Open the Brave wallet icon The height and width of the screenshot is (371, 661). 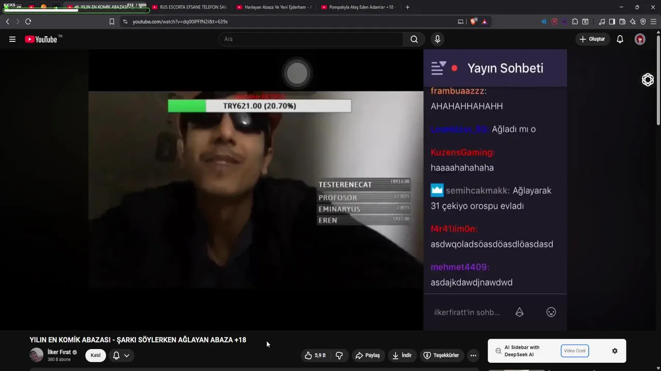tap(622, 22)
